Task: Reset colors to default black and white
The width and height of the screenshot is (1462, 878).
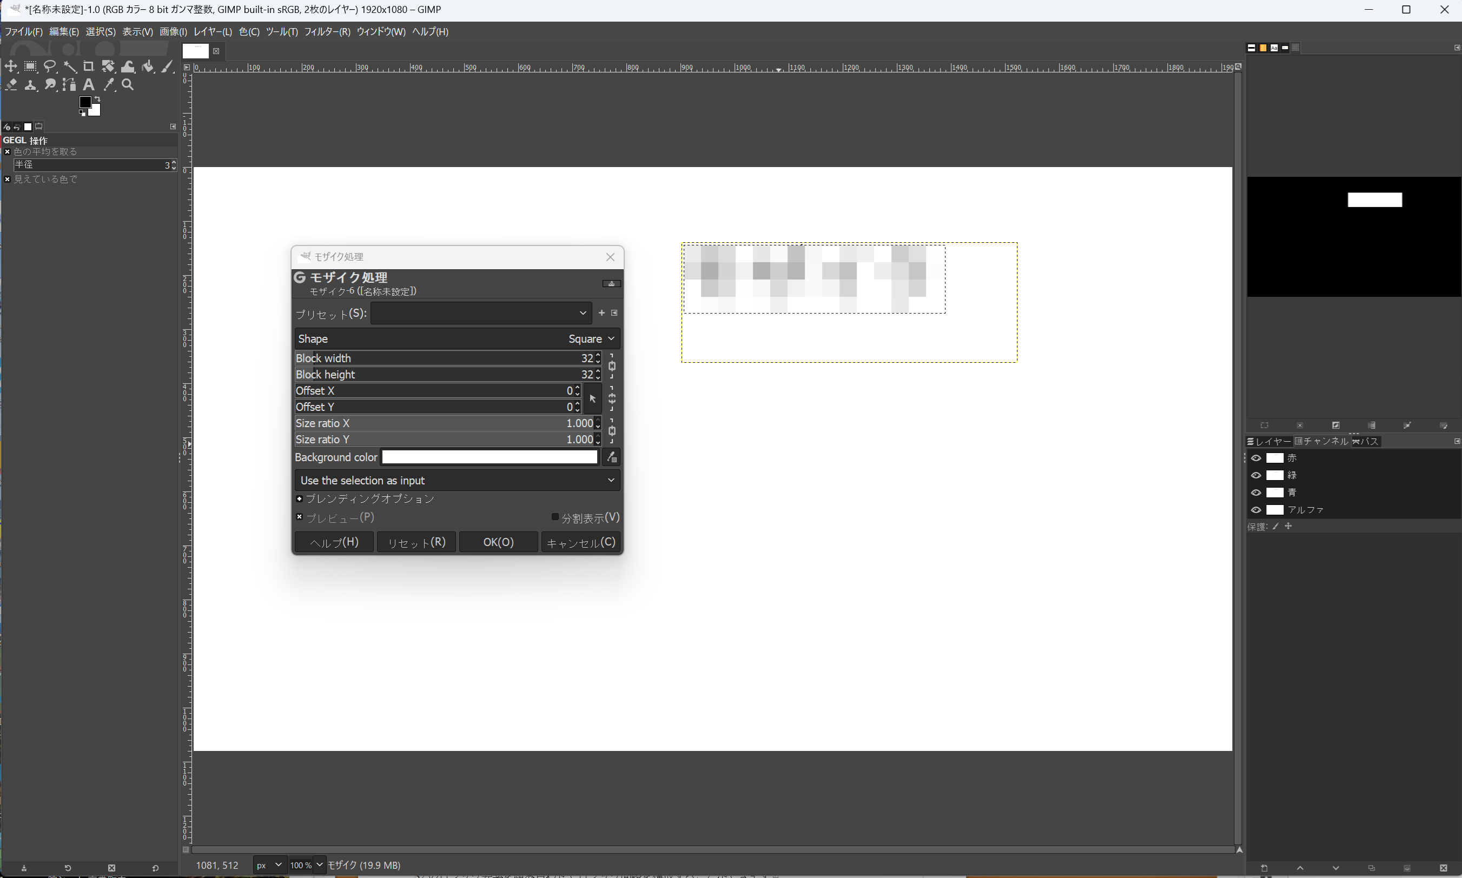Action: 82,112
